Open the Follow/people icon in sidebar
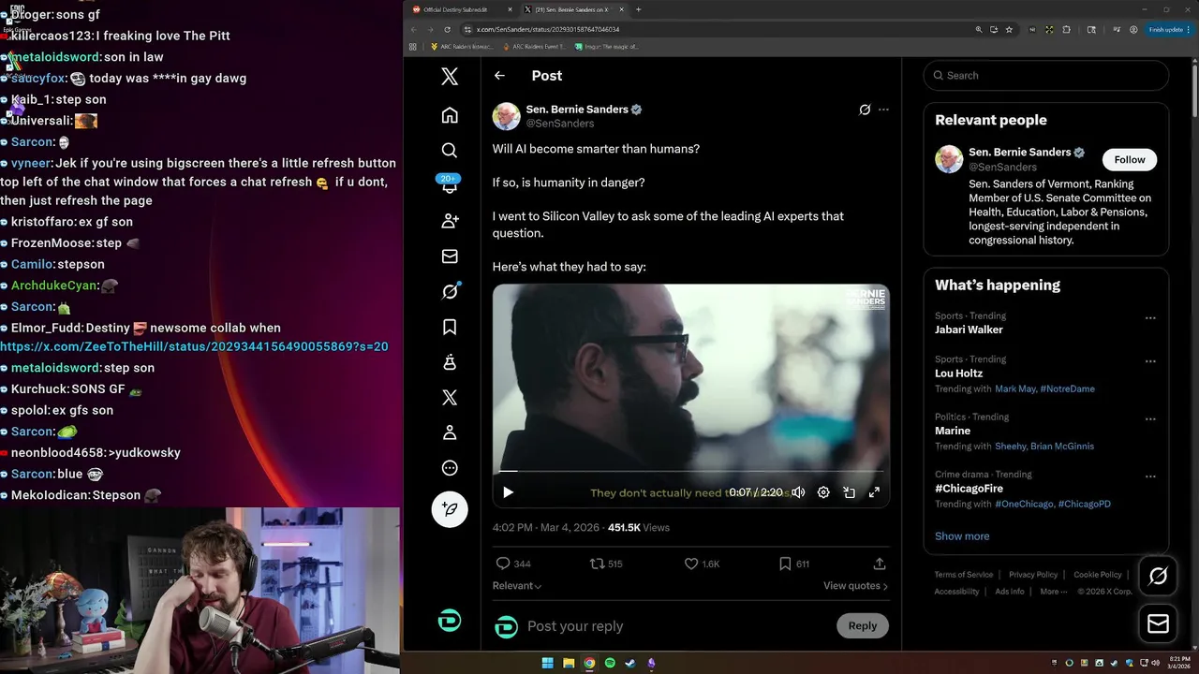This screenshot has width=1199, height=674. coord(450,221)
